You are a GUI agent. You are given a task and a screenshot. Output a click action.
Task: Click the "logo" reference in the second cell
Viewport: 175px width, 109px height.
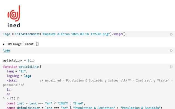7,50
